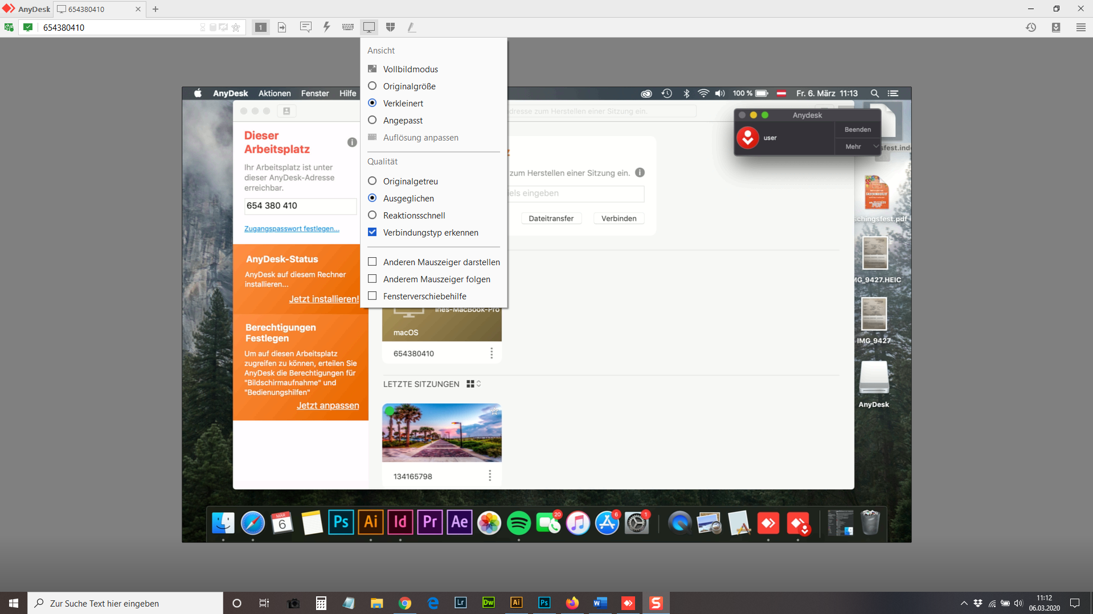Open Firefox from the Windows taskbar

572,603
